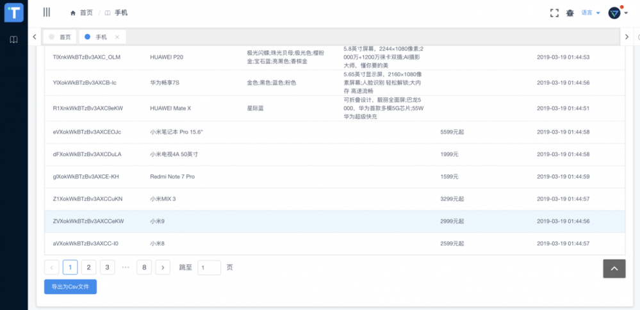Click the 小米9 cell
The height and width of the screenshot is (310, 640).
pyautogui.click(x=157, y=221)
